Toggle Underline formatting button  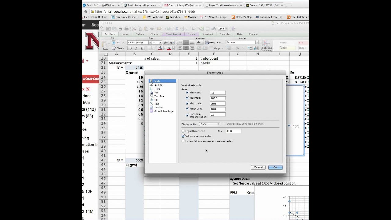click(x=142, y=48)
